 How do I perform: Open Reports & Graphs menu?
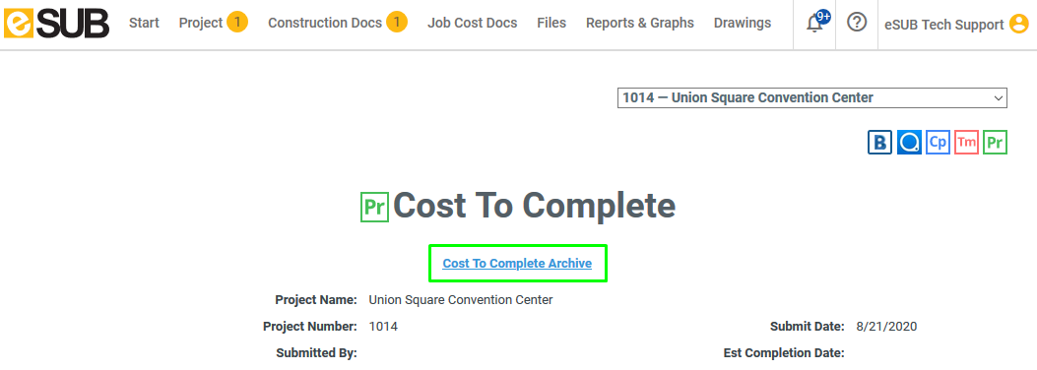point(639,24)
